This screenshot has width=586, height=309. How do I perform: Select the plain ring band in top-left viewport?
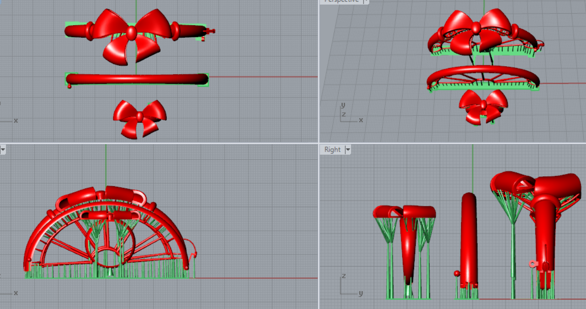pos(137,79)
